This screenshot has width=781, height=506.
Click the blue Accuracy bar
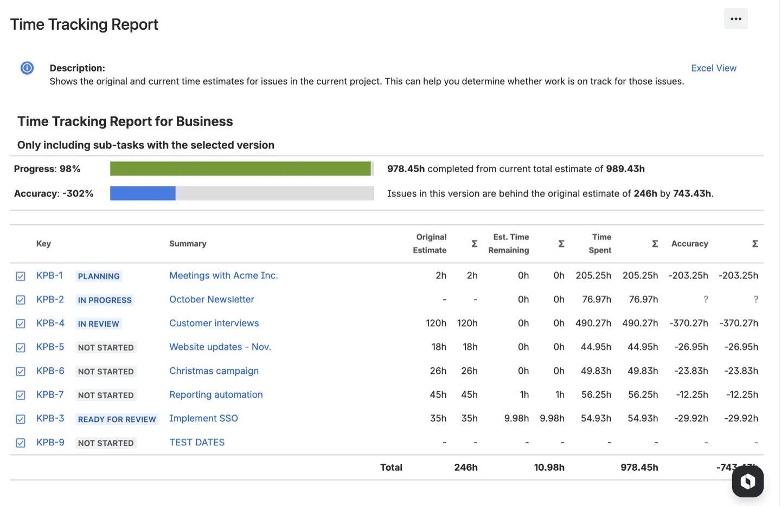click(x=143, y=193)
